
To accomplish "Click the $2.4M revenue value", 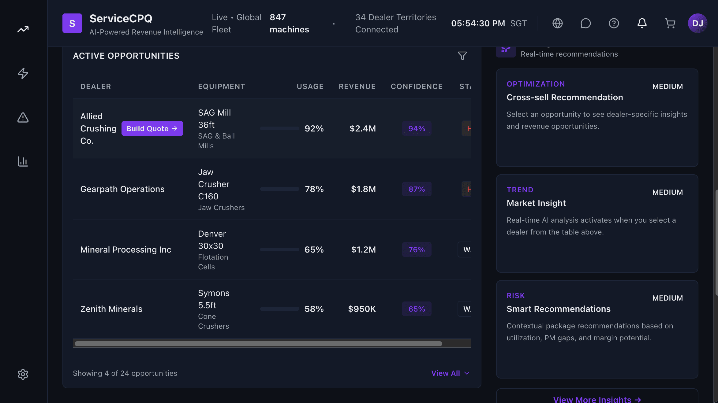I will click(363, 128).
